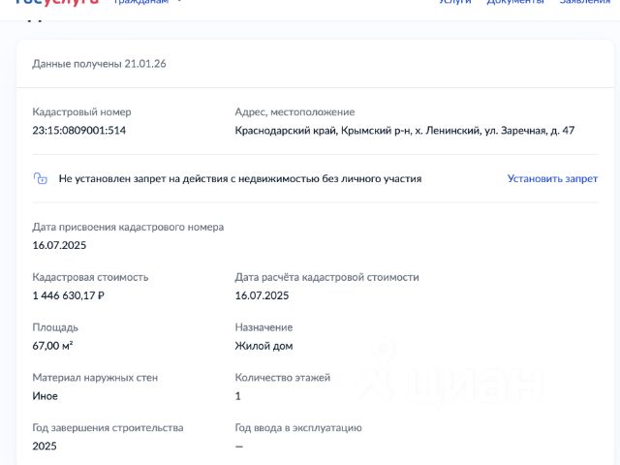Open the Документы menu item
The image size is (620, 465).
(x=515, y=3)
